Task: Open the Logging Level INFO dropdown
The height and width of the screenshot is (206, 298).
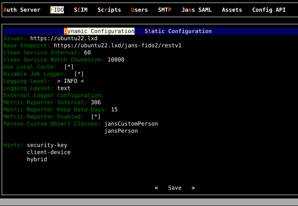Action: tap(71, 81)
